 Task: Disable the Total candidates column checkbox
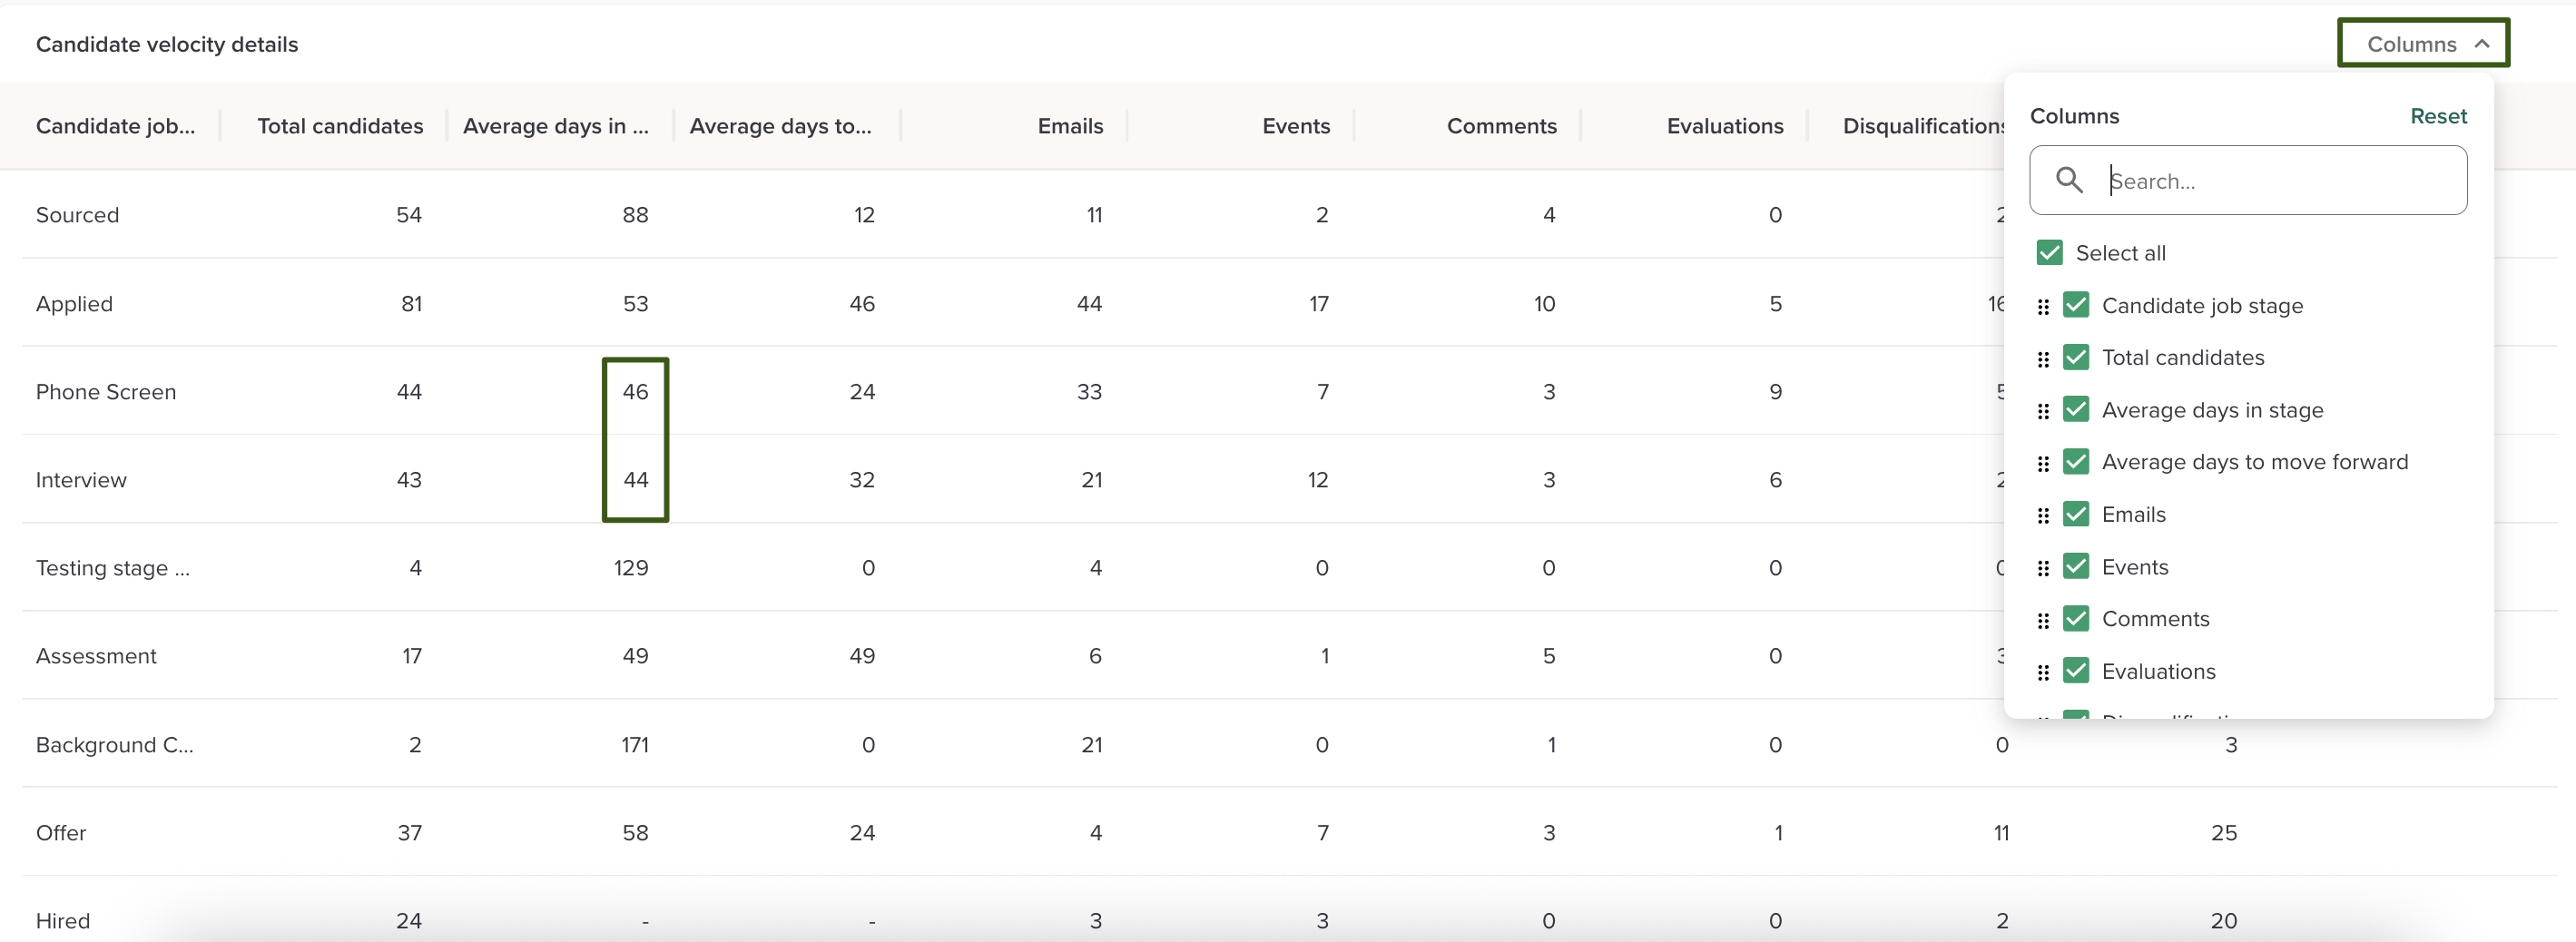(2076, 357)
